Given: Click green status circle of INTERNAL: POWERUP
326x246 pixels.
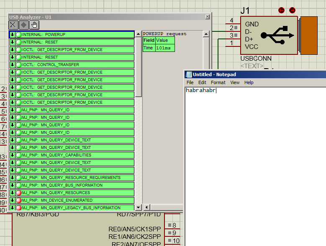Looking at the screenshot, I should [x=19, y=35].
